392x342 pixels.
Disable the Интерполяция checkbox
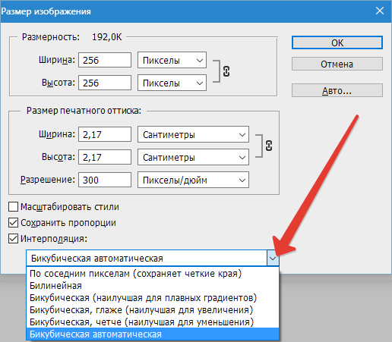click(13, 239)
